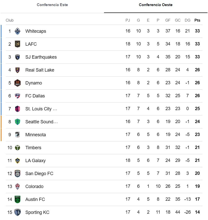Screen dimensions: 208x220
Task: Open the San Diego FC team link
Action: pos(39,174)
